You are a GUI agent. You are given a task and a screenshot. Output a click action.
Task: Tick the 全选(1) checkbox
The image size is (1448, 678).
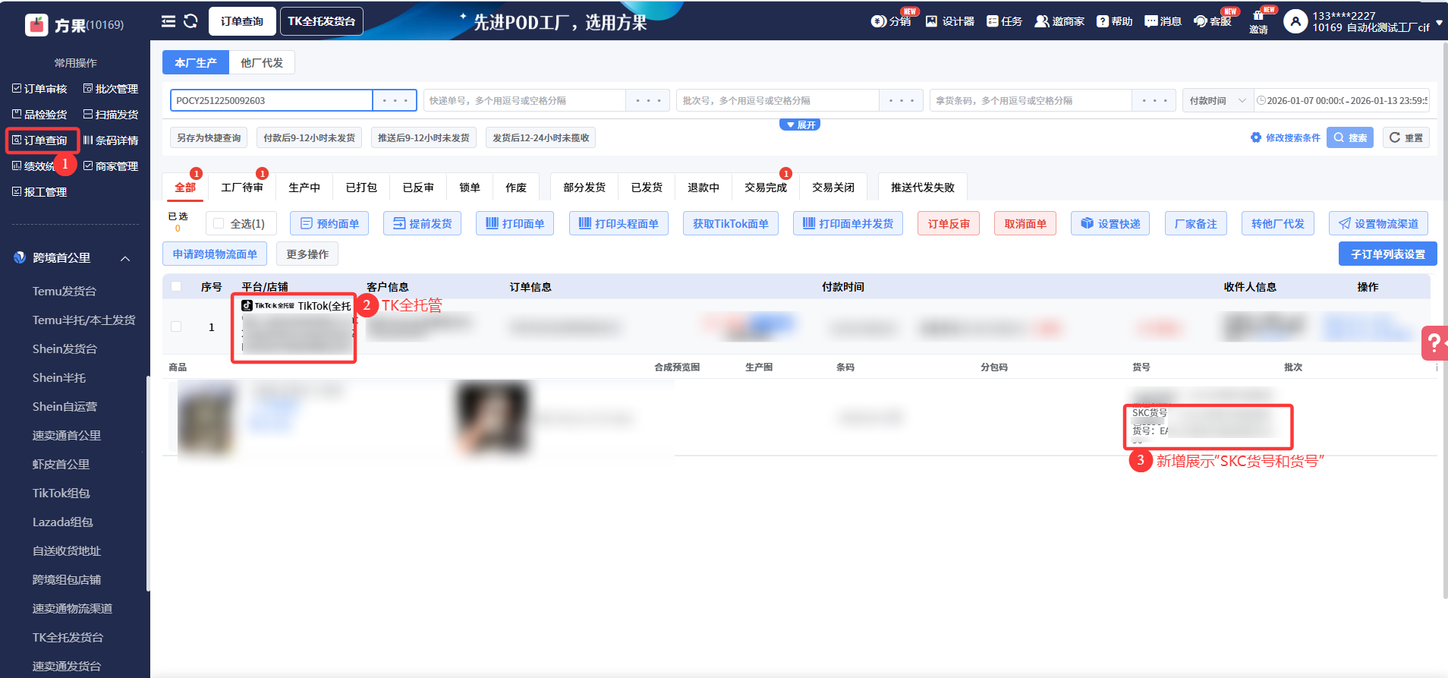(219, 223)
